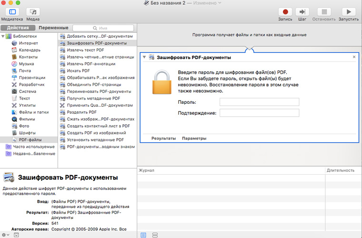Select the Система category
This screenshot has height=238, width=362.
[28, 91]
